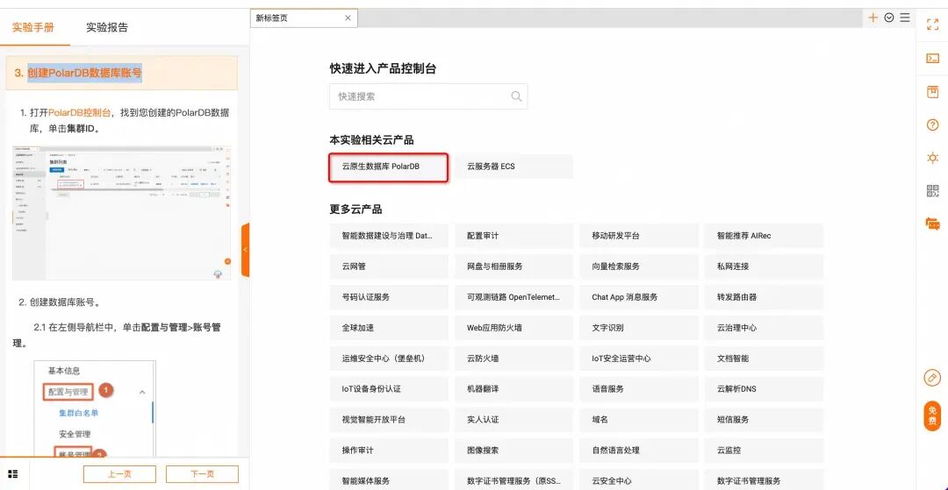Click the round pencil edit icon

pyautogui.click(x=932, y=378)
